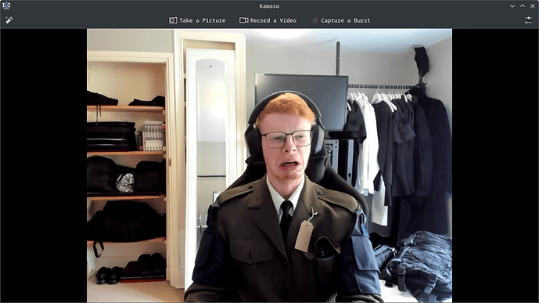The width and height of the screenshot is (539, 303).
Task: Select the Take a Picture mode label
Action: click(x=202, y=20)
